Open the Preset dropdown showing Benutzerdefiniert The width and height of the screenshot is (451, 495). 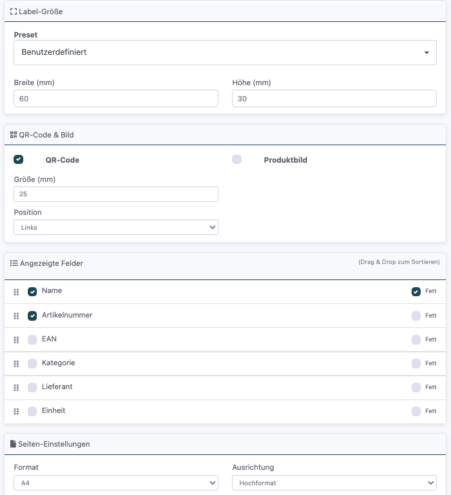225,52
